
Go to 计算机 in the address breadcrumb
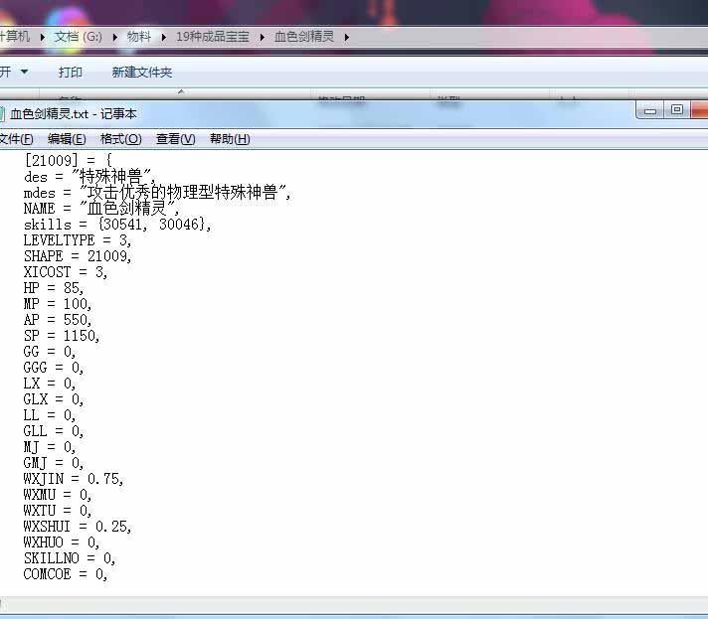click(x=14, y=36)
